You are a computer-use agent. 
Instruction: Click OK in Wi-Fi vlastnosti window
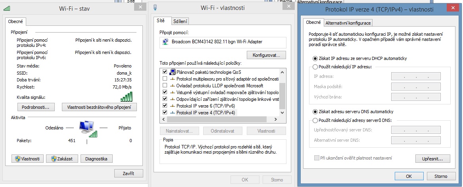coord(245,179)
